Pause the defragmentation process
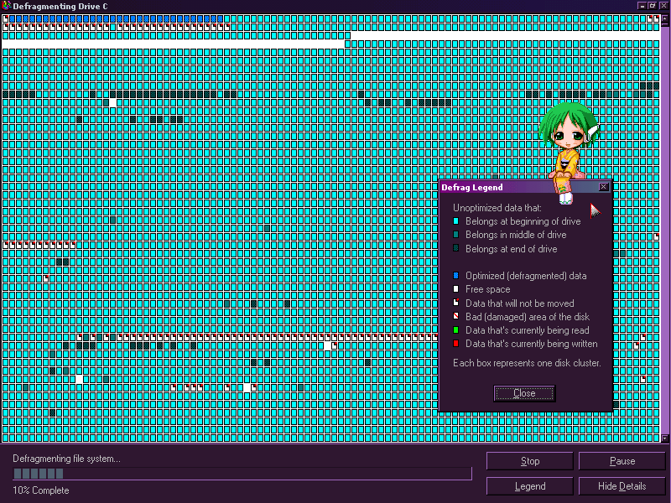This screenshot has width=671, height=503. click(622, 461)
